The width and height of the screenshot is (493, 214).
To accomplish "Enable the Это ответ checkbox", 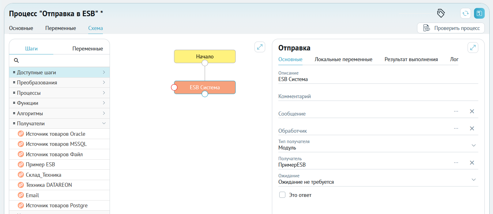I will click(x=282, y=195).
